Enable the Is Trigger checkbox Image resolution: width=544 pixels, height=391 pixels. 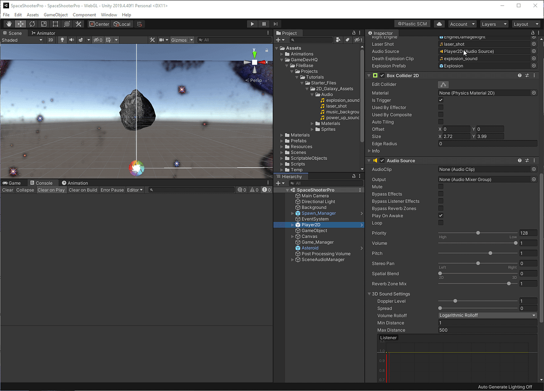[440, 100]
